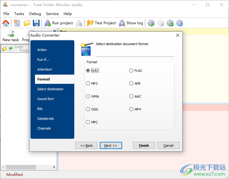This screenshot has width=229, height=179.
Task: Go to Attention! wizard step
Action: 45,69
